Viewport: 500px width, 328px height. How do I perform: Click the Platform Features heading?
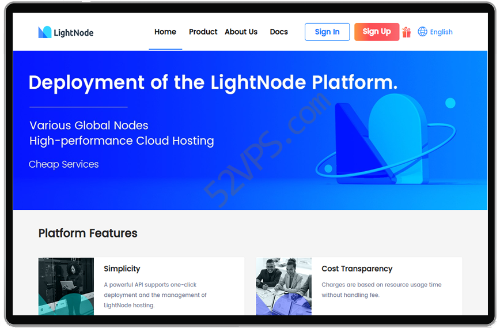88,233
